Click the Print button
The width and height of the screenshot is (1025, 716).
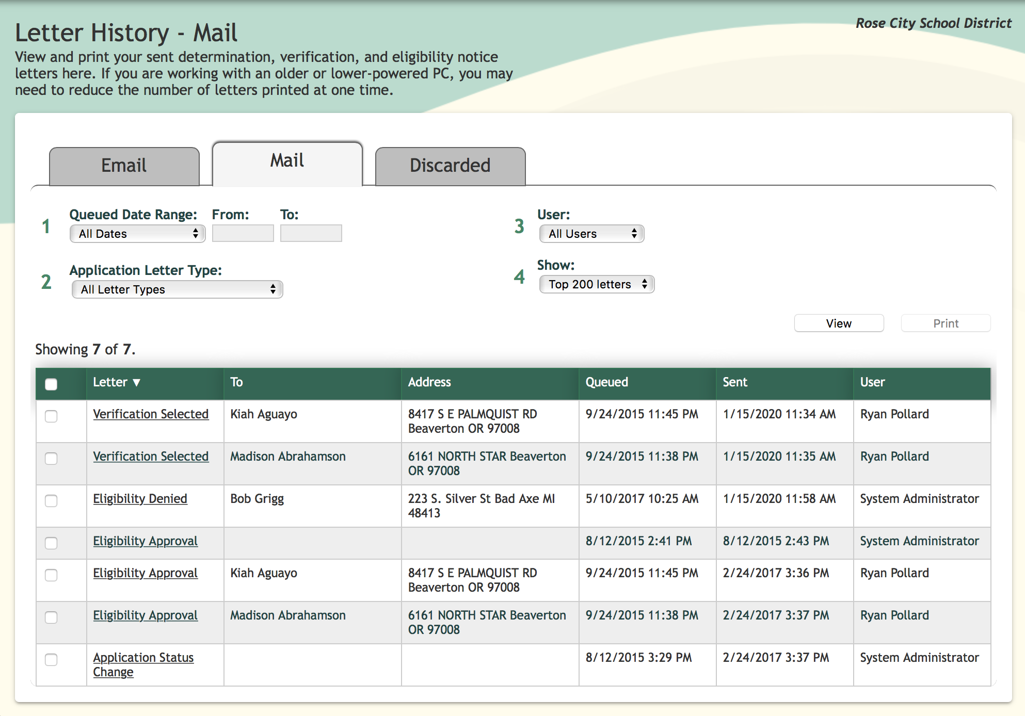pos(946,323)
